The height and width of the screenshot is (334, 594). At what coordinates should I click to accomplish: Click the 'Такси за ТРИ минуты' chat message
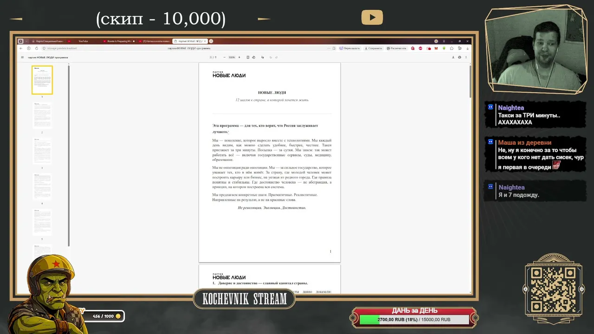tap(529, 119)
